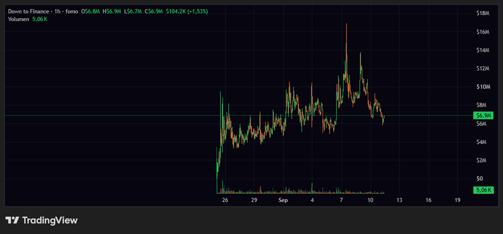Click the $16M price axis label

[x=483, y=32]
